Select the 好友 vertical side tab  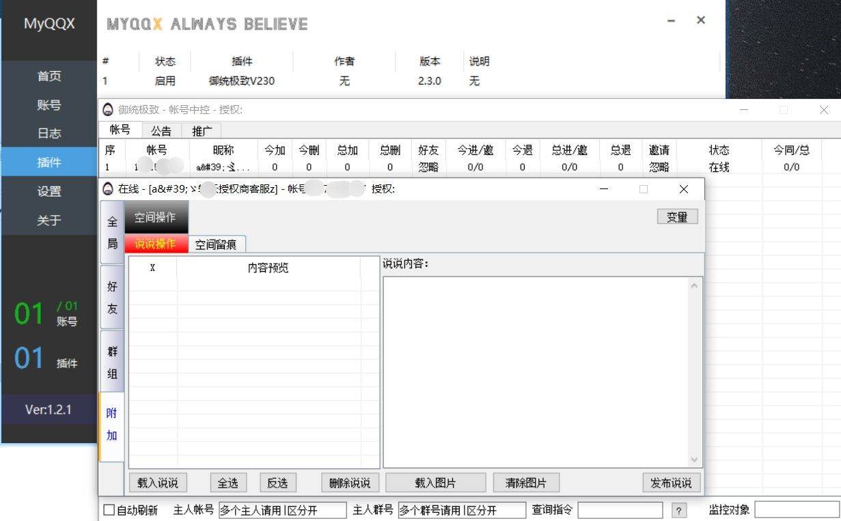pos(112,298)
